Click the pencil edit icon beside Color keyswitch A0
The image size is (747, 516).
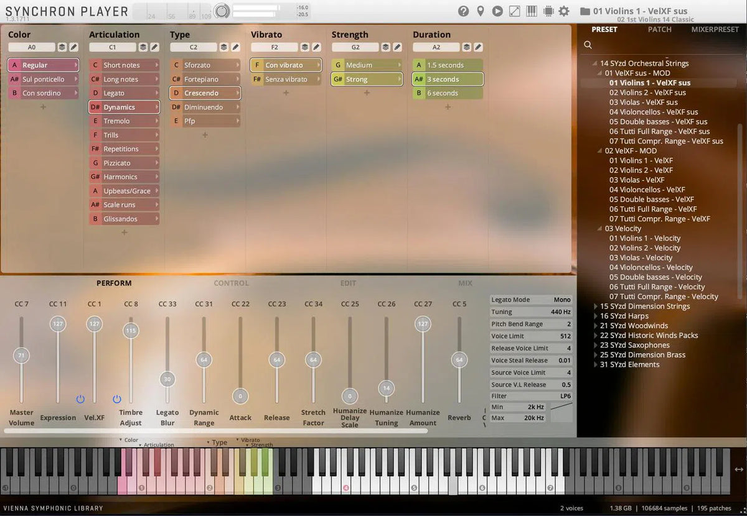click(74, 47)
